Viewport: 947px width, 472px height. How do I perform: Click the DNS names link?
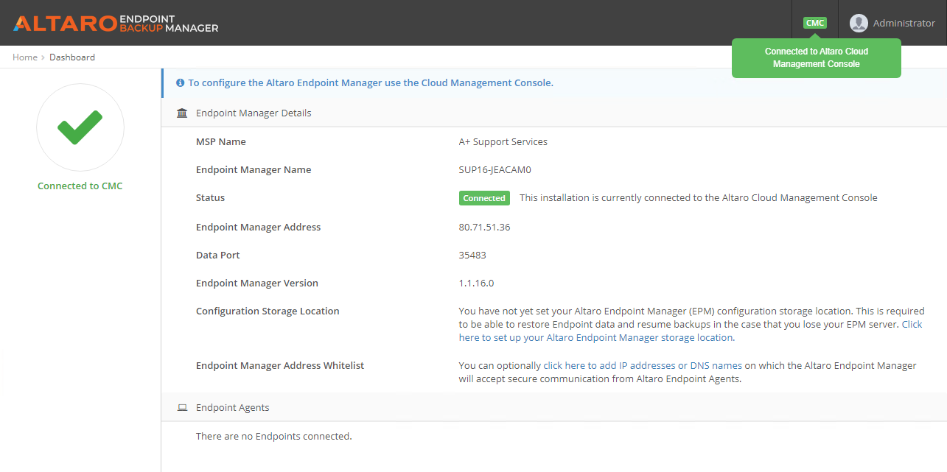coord(716,365)
